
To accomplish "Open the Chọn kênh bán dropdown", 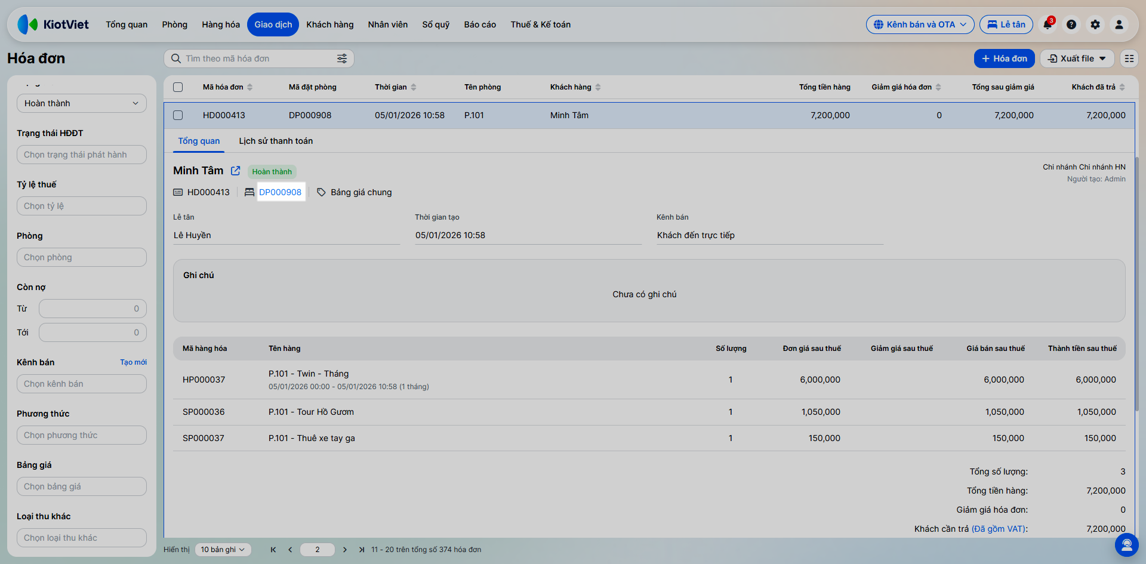I will click(x=82, y=384).
